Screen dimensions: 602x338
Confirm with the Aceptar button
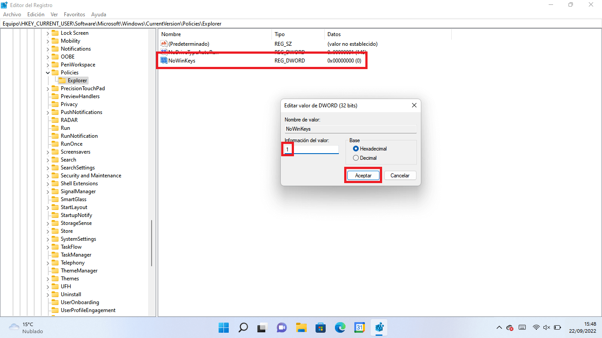click(363, 175)
